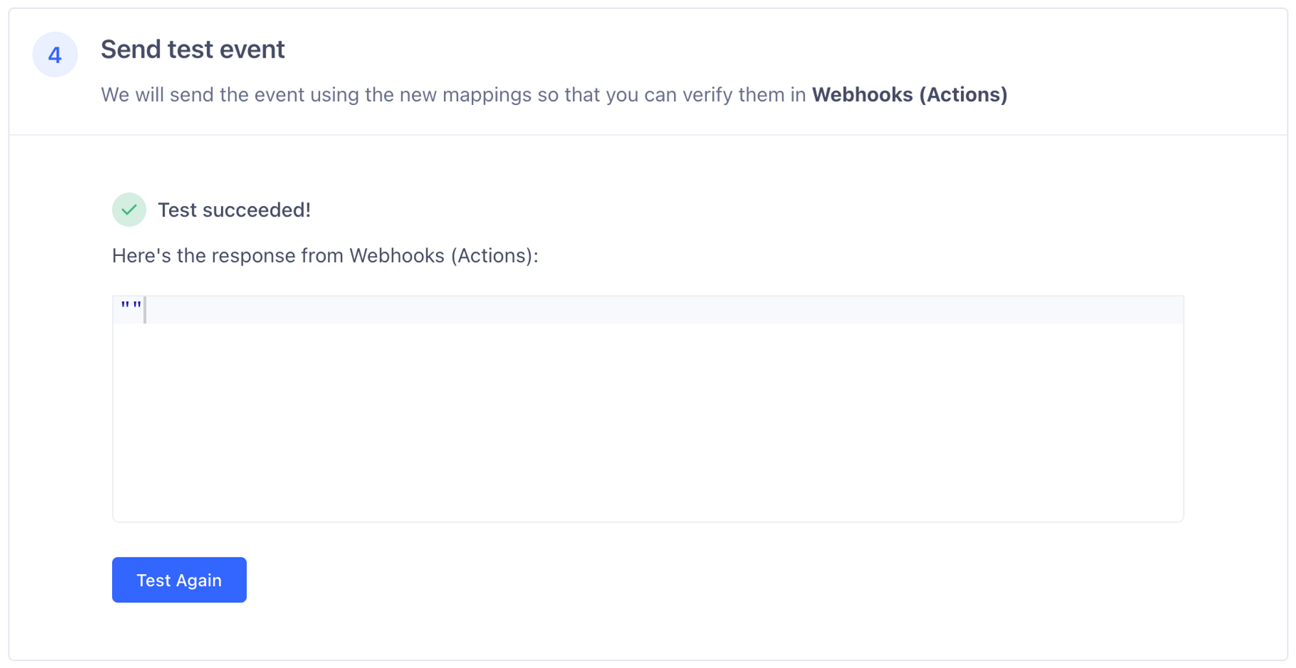Screen dimensions: 1296x668
Task: Click the response from Webhooks label
Action: click(324, 255)
